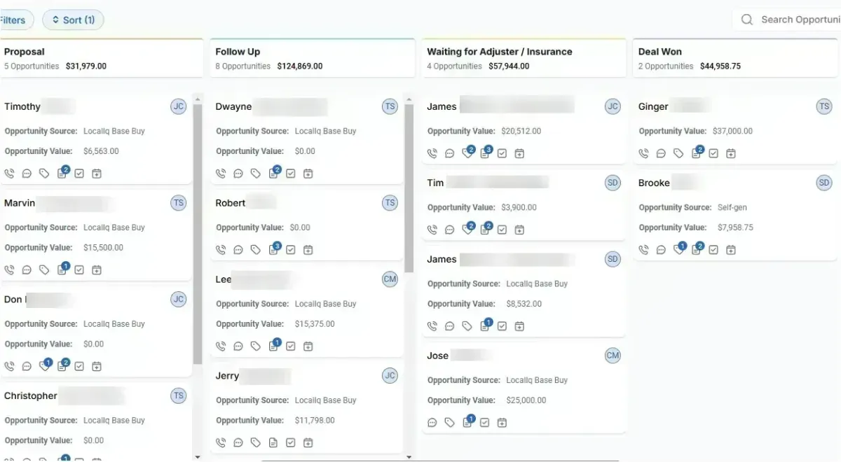Click tag icon on Dwayne's card
Image resolution: width=841 pixels, height=462 pixels.
(x=256, y=174)
